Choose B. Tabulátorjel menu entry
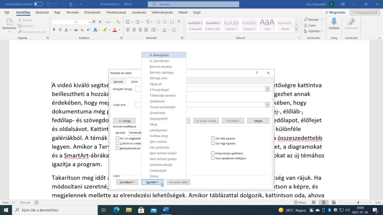Image resolution: width=383 pixels, height=215 pixels. 164,61
